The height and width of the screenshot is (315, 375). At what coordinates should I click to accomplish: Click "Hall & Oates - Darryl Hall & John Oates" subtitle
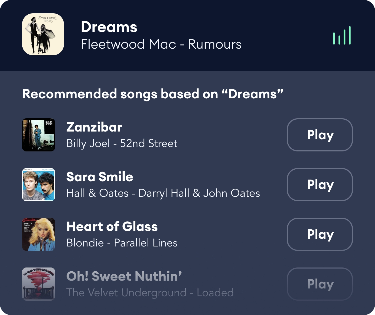[163, 193]
